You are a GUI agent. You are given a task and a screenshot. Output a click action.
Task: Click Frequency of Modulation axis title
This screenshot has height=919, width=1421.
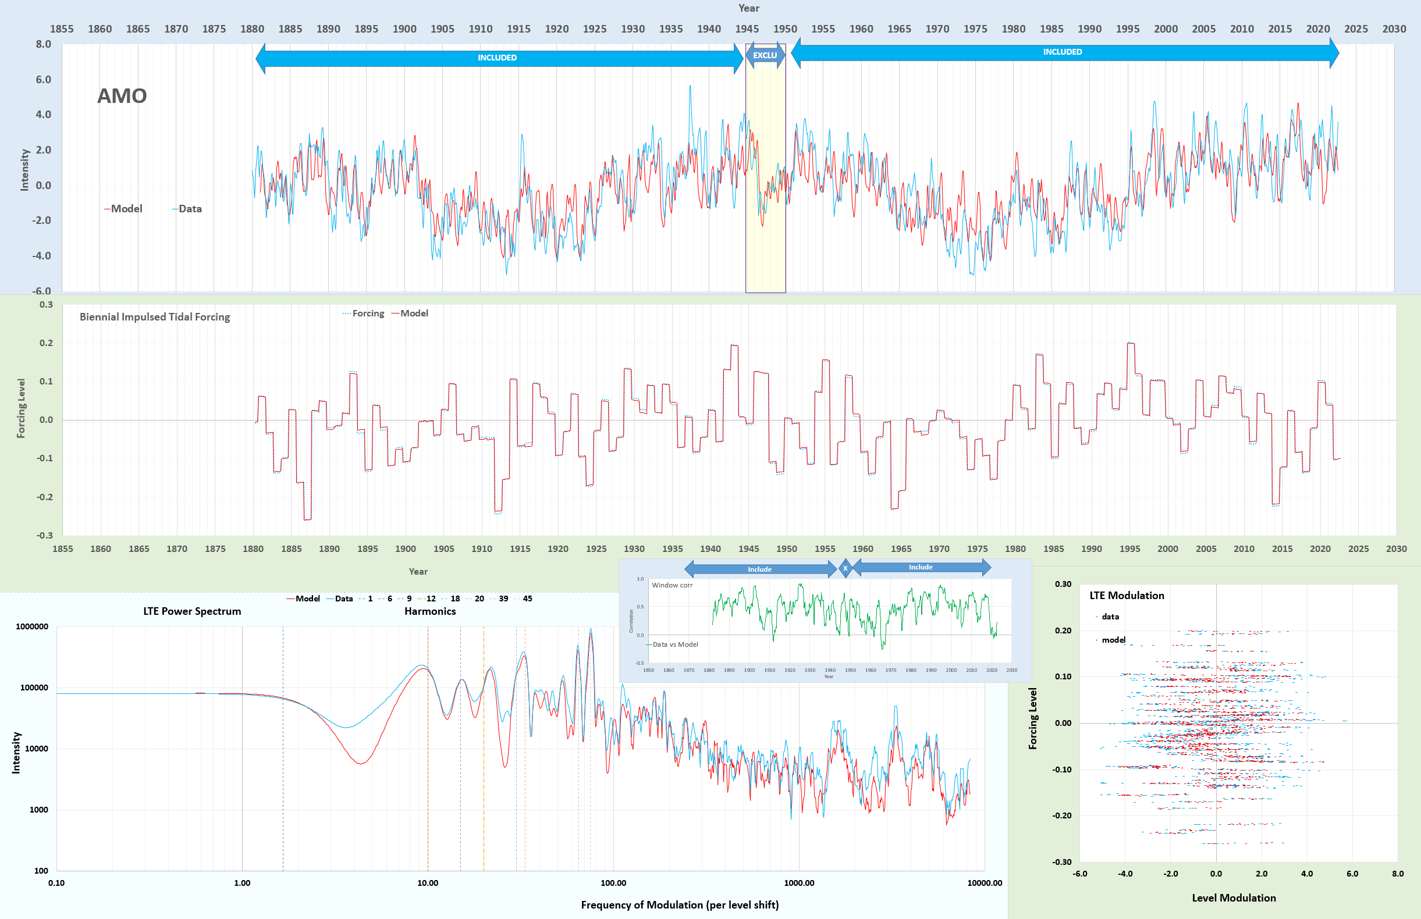(x=680, y=904)
